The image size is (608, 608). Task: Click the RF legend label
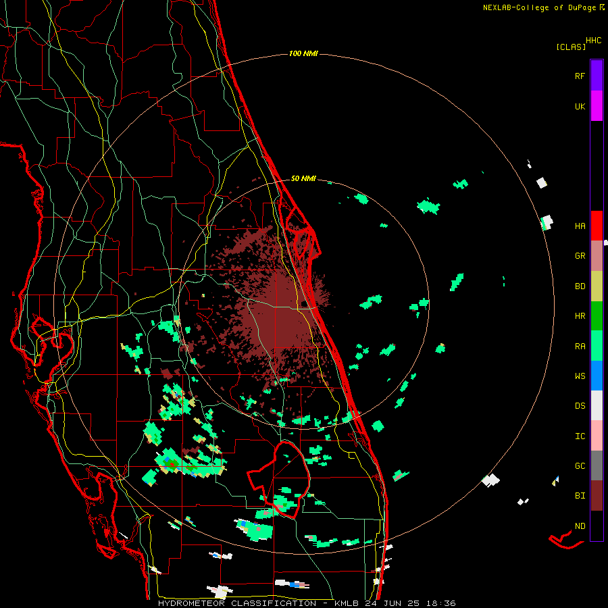(x=580, y=76)
